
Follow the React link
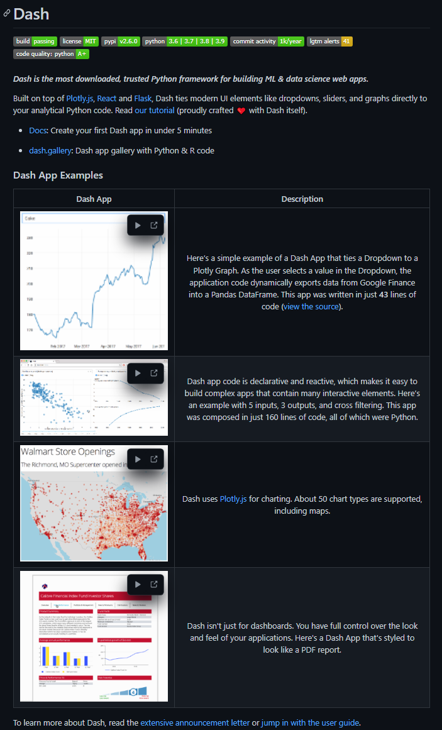point(107,98)
